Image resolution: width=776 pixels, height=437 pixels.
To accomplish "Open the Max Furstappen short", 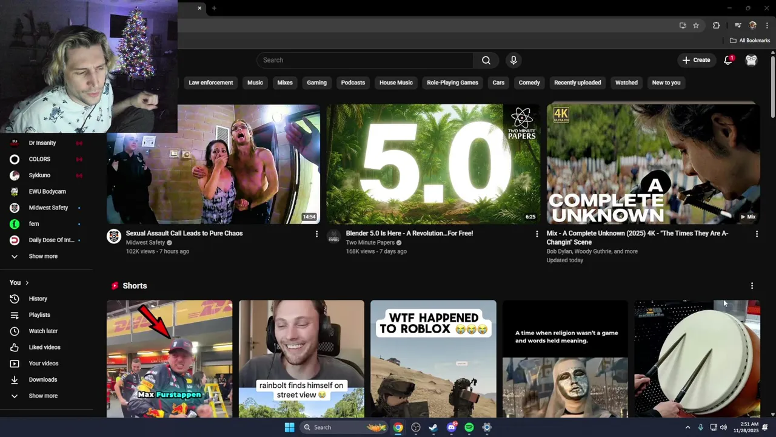I will click(169, 359).
